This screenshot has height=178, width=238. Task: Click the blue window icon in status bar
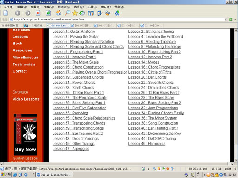pyautogui.click(x=172, y=169)
